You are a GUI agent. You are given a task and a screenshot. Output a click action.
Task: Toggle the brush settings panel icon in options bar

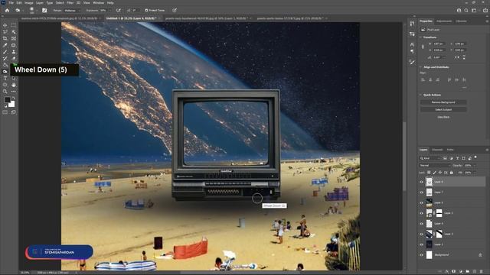pyautogui.click(x=44, y=10)
